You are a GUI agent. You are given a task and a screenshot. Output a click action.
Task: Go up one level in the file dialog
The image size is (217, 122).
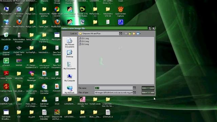[130, 34]
